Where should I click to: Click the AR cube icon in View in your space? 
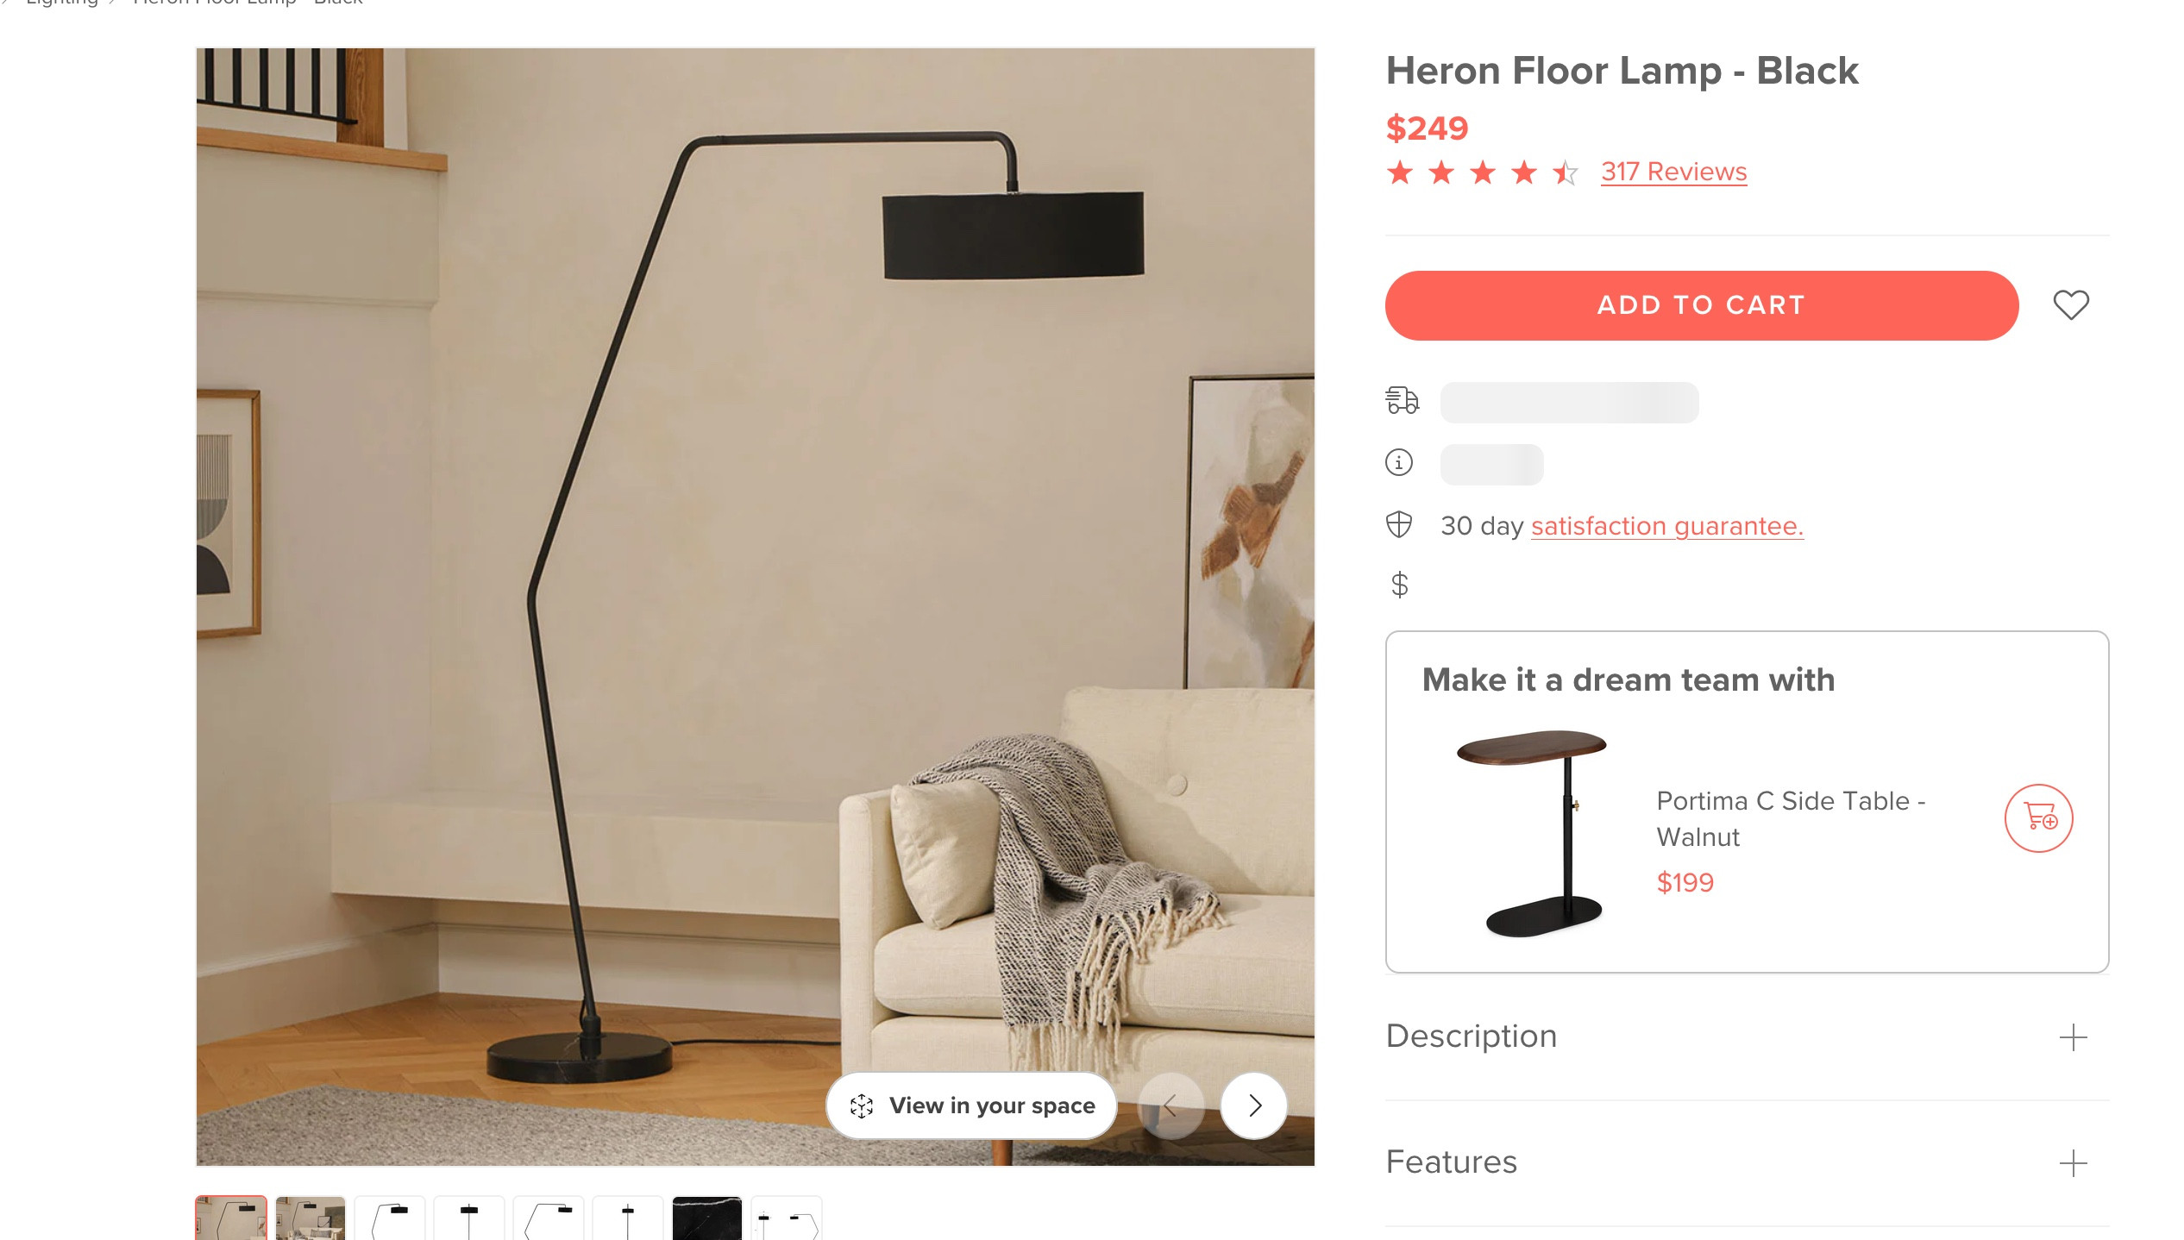[862, 1105]
